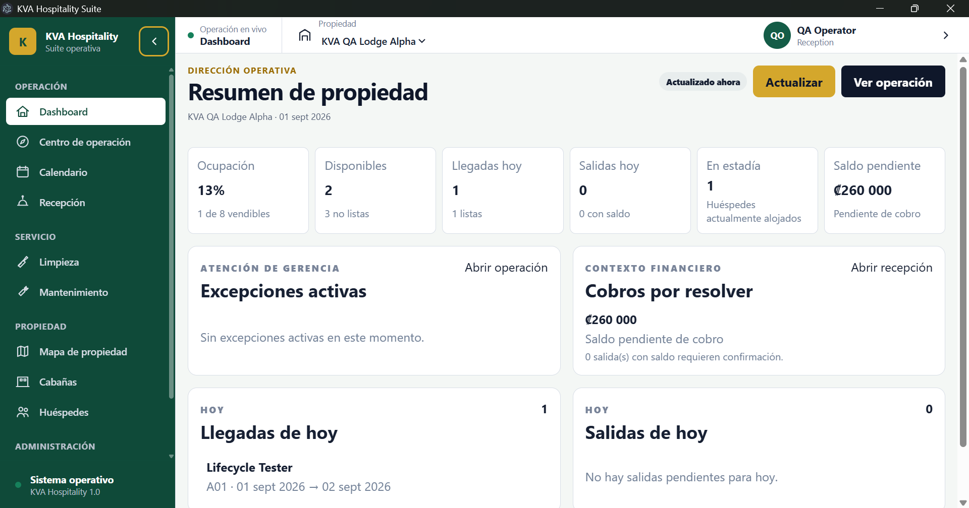The height and width of the screenshot is (508, 969).
Task: Click the Mapa de propiedad map icon
Action: coord(23,351)
